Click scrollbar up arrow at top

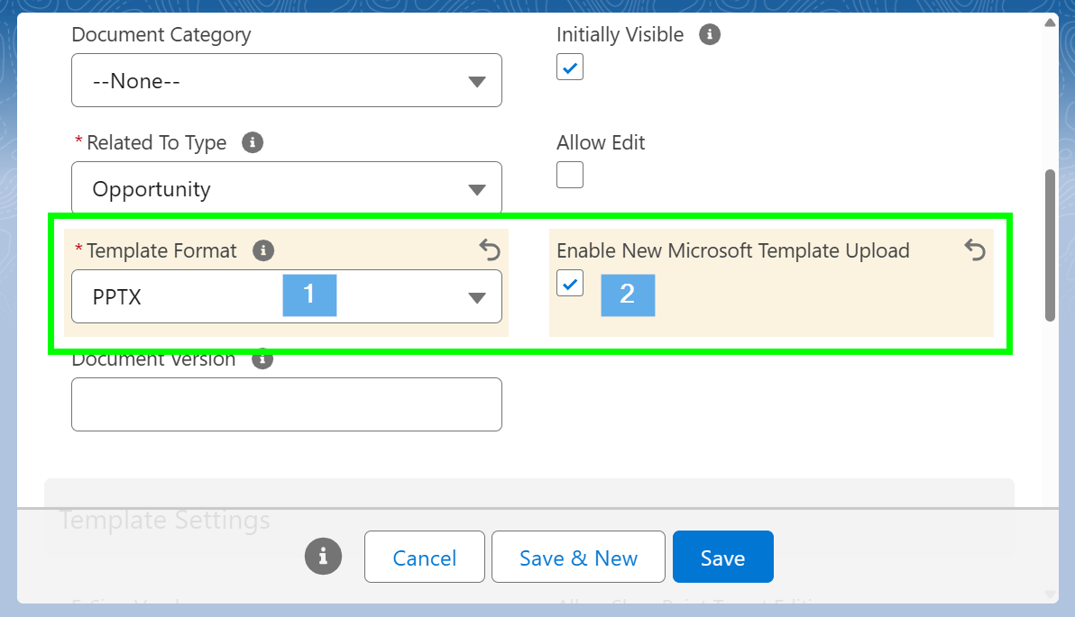(1050, 22)
